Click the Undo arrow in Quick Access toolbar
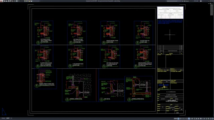The image size is (214, 120). point(19,1)
